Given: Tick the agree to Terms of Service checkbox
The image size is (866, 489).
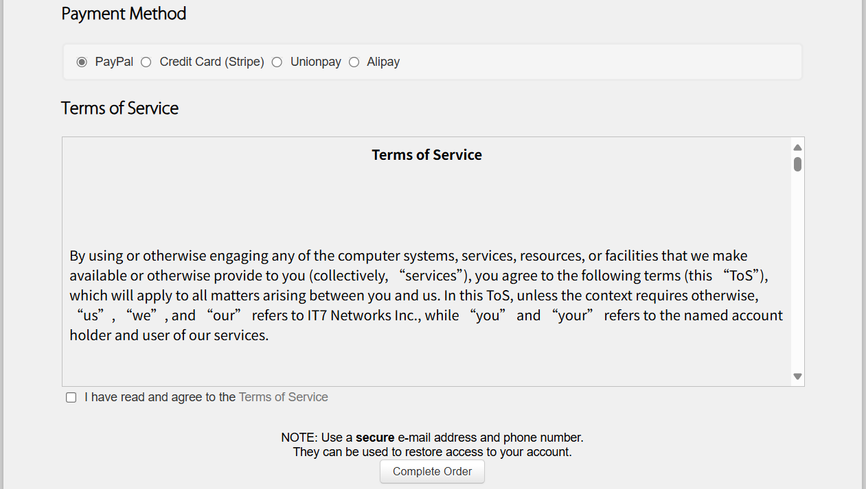Looking at the screenshot, I should click(71, 398).
